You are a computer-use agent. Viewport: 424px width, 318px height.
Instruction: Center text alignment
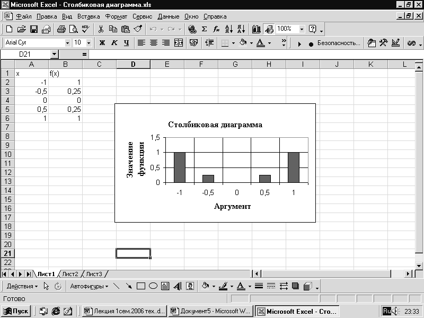(154, 43)
